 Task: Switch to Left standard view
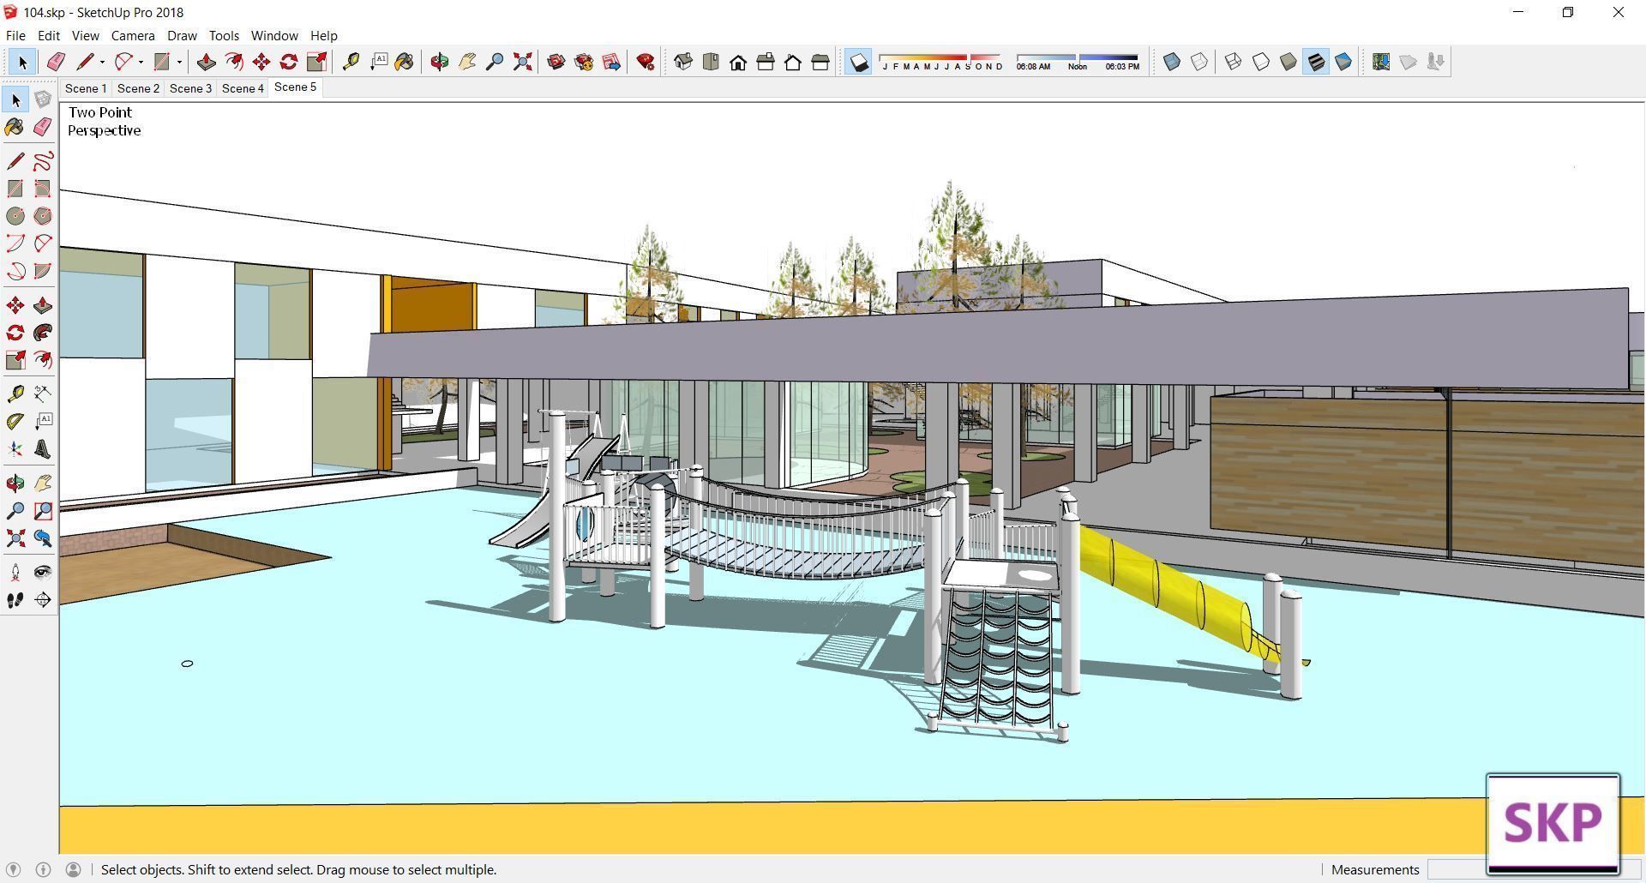pos(820,62)
